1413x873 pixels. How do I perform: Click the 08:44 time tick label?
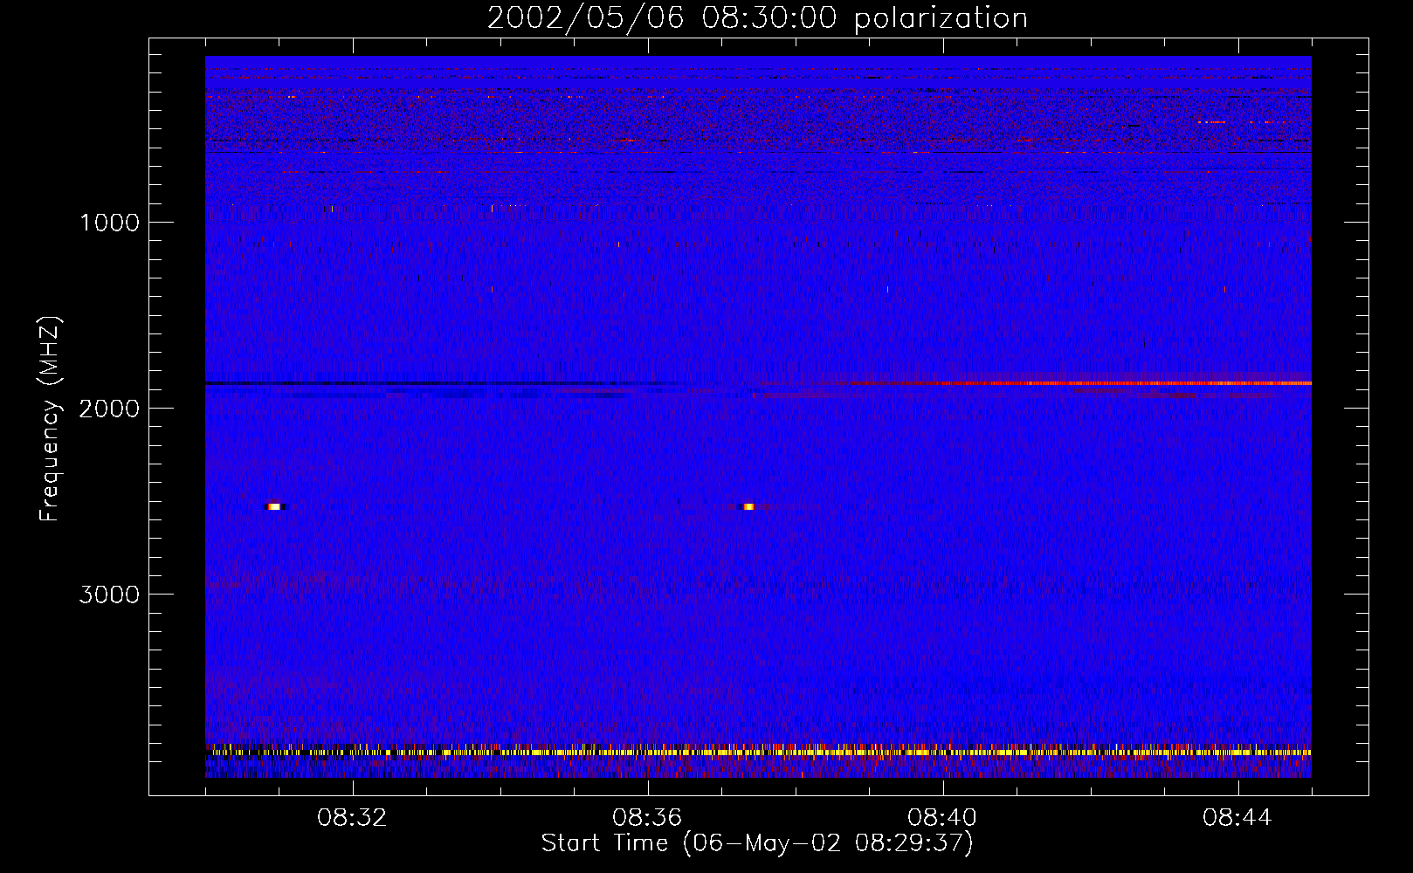[1237, 818]
